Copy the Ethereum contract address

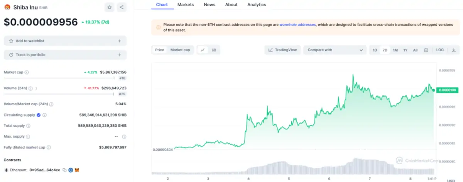[x=65, y=170]
